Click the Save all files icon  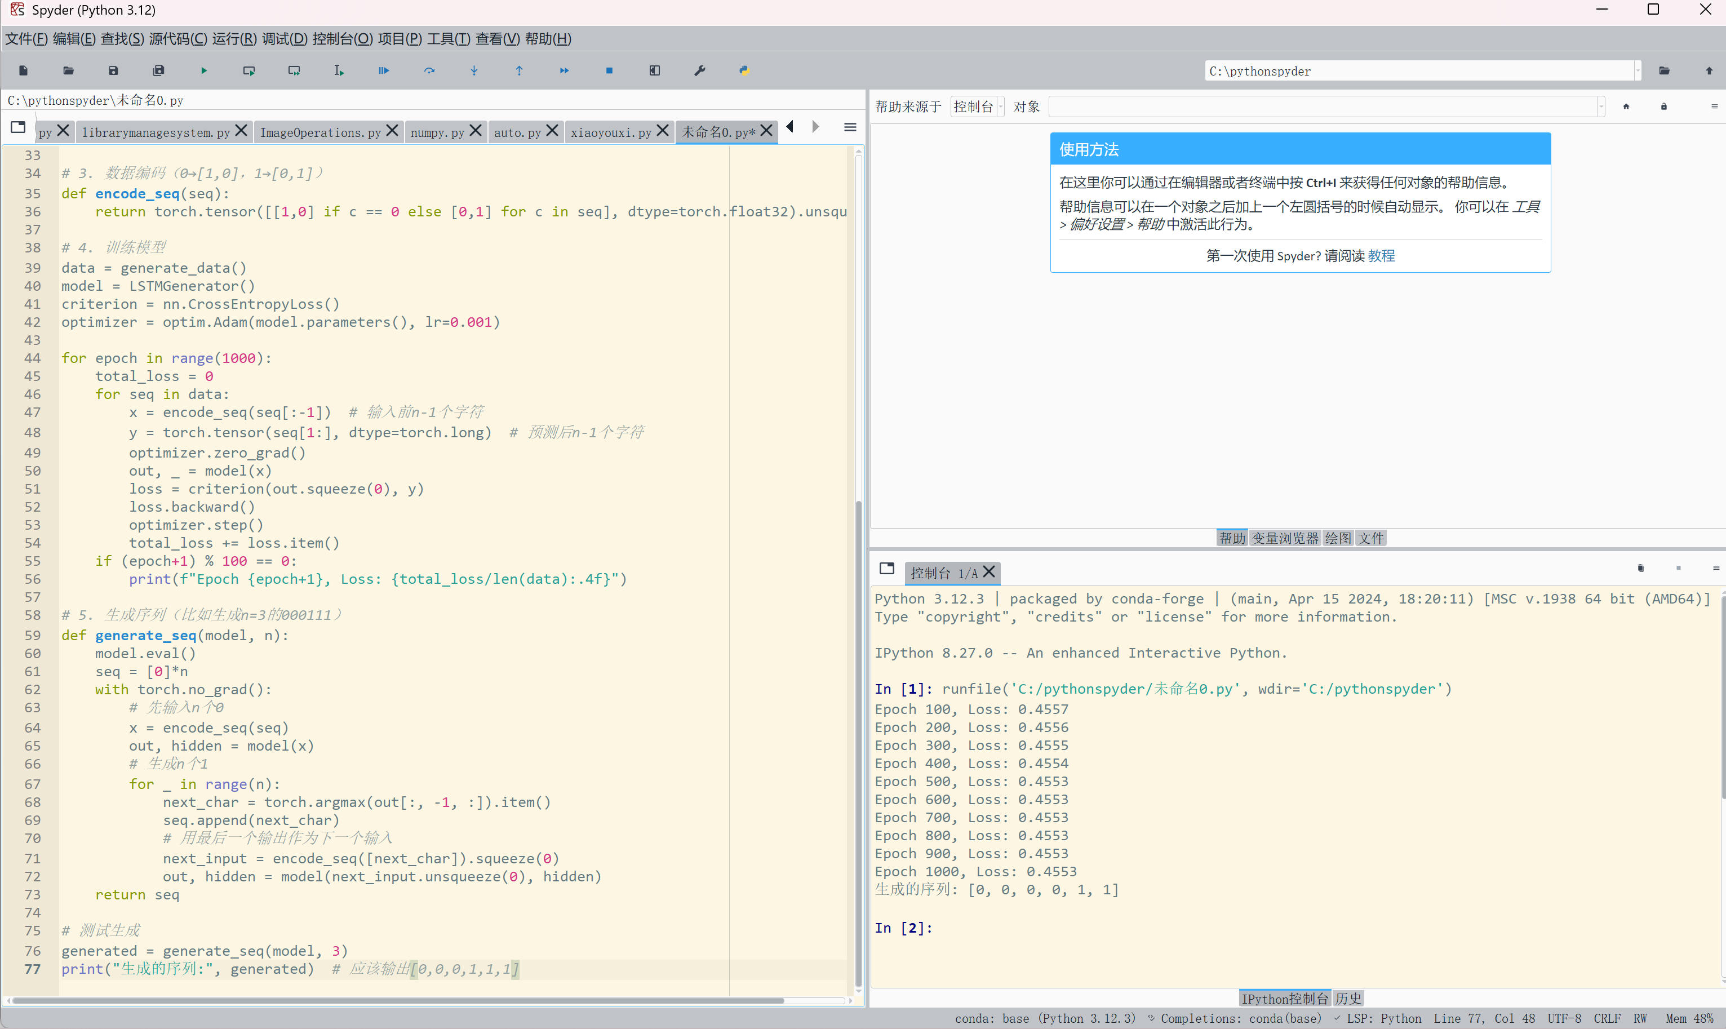coord(159,71)
